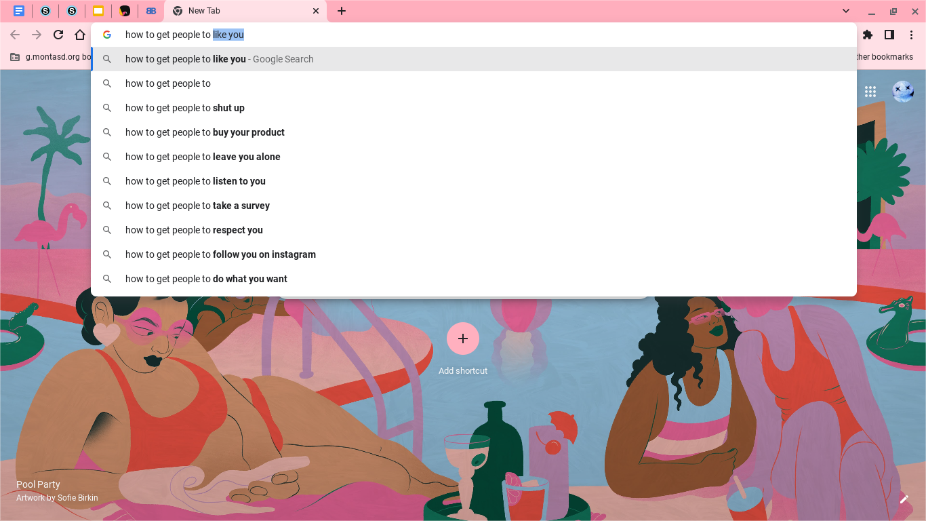Screen dimensions: 926x521
Task: Choose suggestion "how to get people to like you"
Action: (x=474, y=59)
